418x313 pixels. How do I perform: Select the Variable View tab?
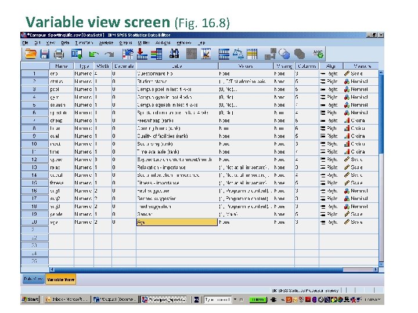click(x=61, y=279)
